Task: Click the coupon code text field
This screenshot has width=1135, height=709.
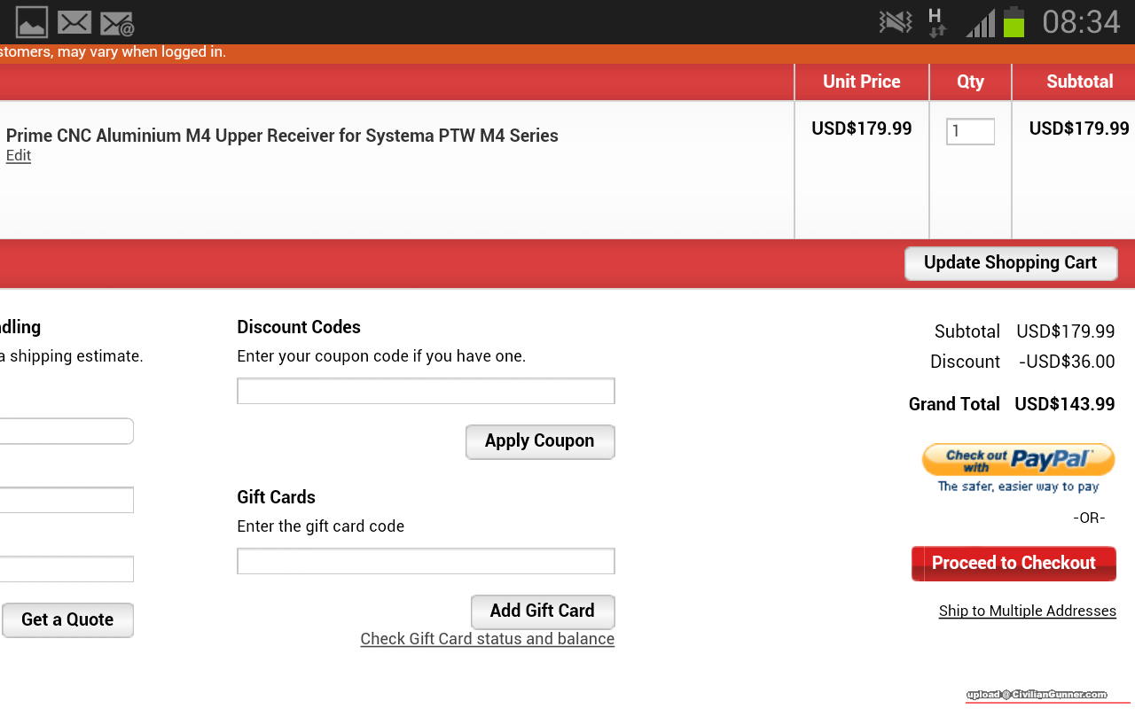Action: [x=426, y=391]
